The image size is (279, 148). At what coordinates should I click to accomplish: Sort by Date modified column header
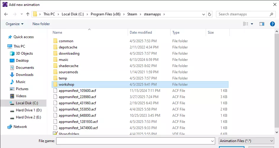coord(141,32)
